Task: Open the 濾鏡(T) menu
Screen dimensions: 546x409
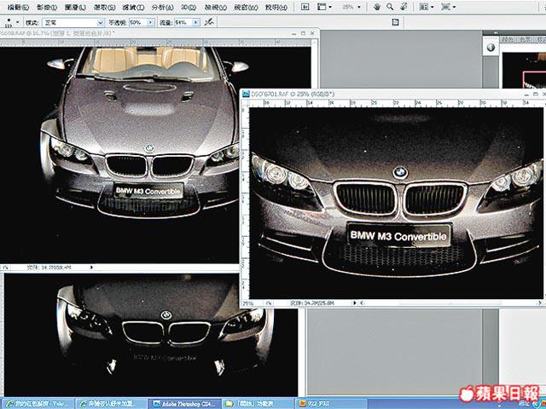Action: [133, 7]
